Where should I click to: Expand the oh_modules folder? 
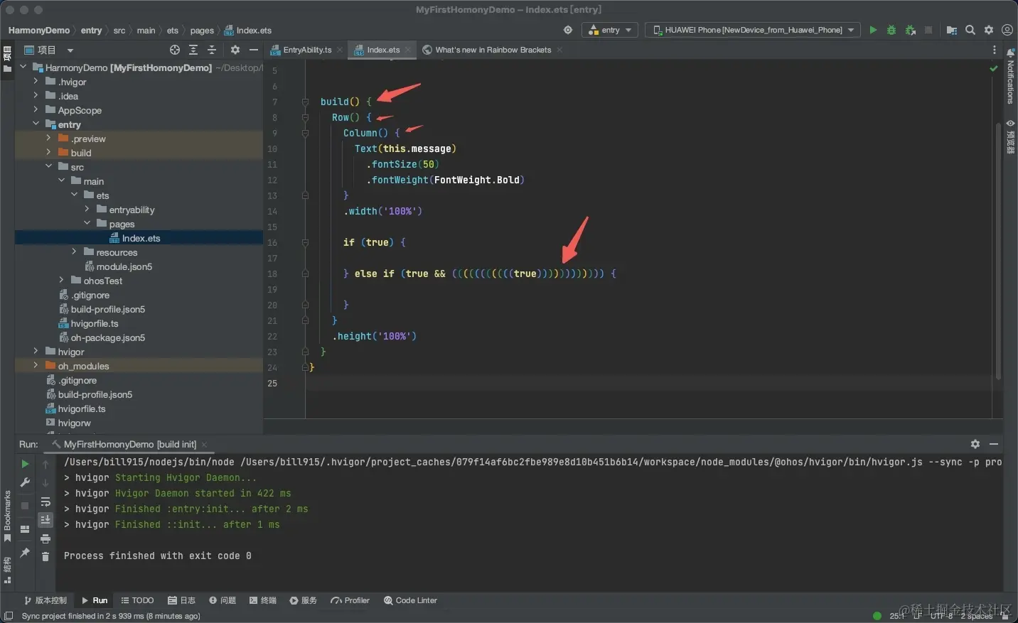click(36, 366)
